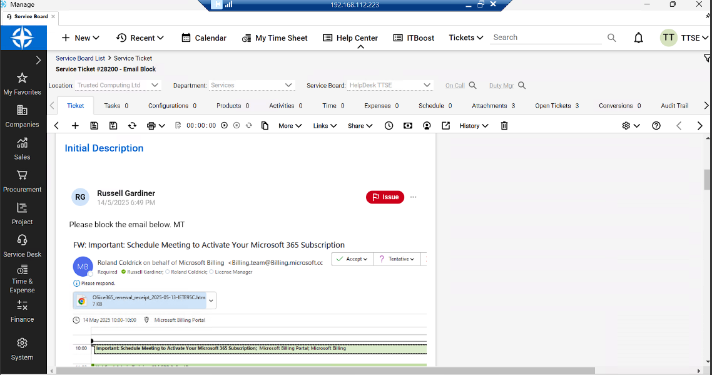The height and width of the screenshot is (375, 712).
Task: Open the Sales module
Action: 23,149
